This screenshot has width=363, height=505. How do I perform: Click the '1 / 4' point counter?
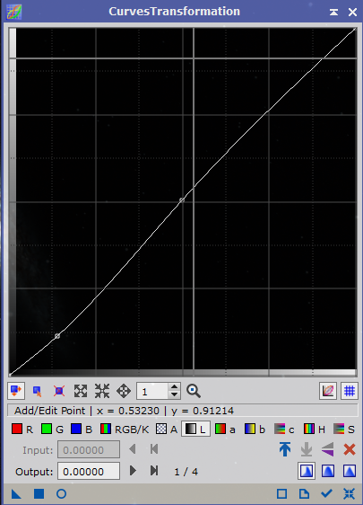pos(186,472)
